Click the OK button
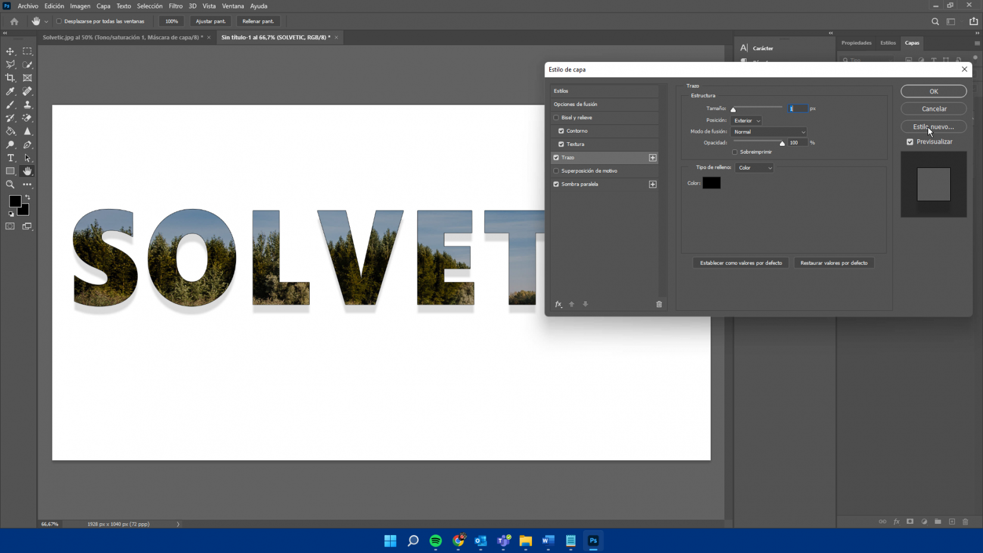Viewport: 983px width, 553px height. coord(933,91)
